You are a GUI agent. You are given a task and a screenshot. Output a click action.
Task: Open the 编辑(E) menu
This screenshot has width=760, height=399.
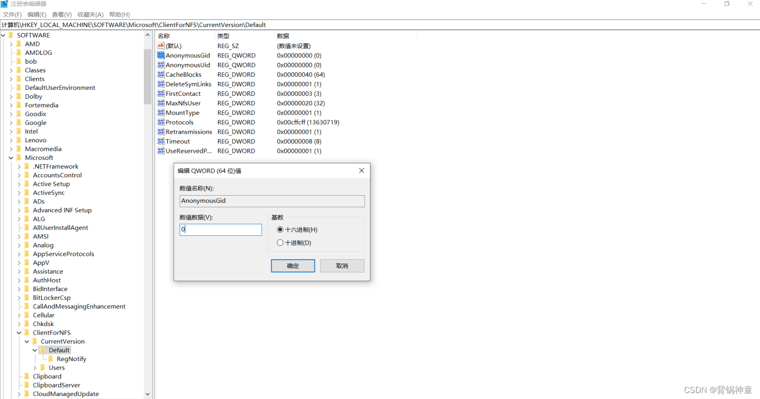pos(36,14)
